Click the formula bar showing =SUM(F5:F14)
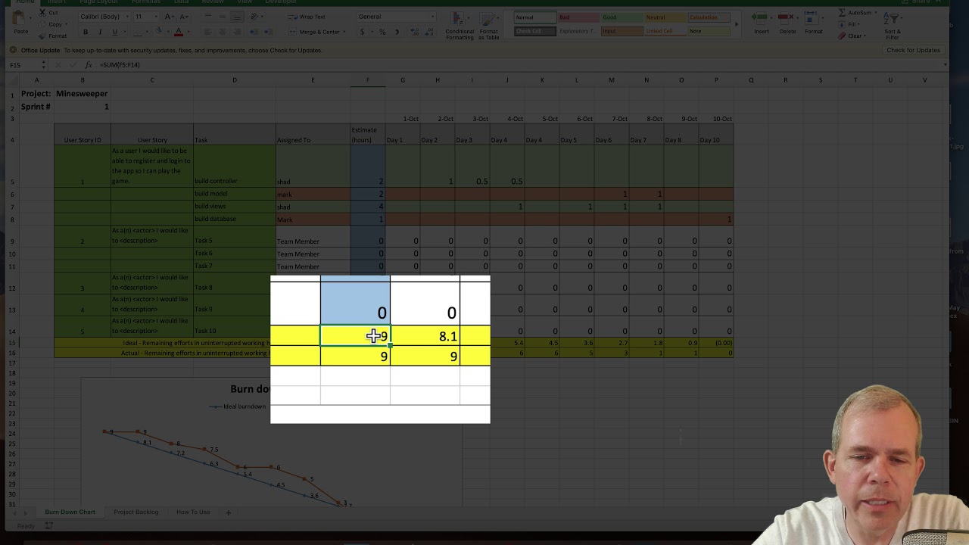 pyautogui.click(x=519, y=65)
